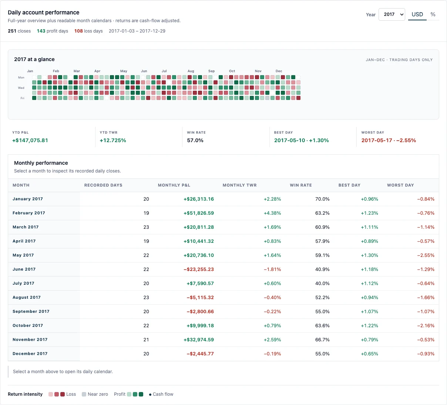The height and width of the screenshot is (405, 447).
Task: Click the WORST DAY table column header
Action: (400, 185)
